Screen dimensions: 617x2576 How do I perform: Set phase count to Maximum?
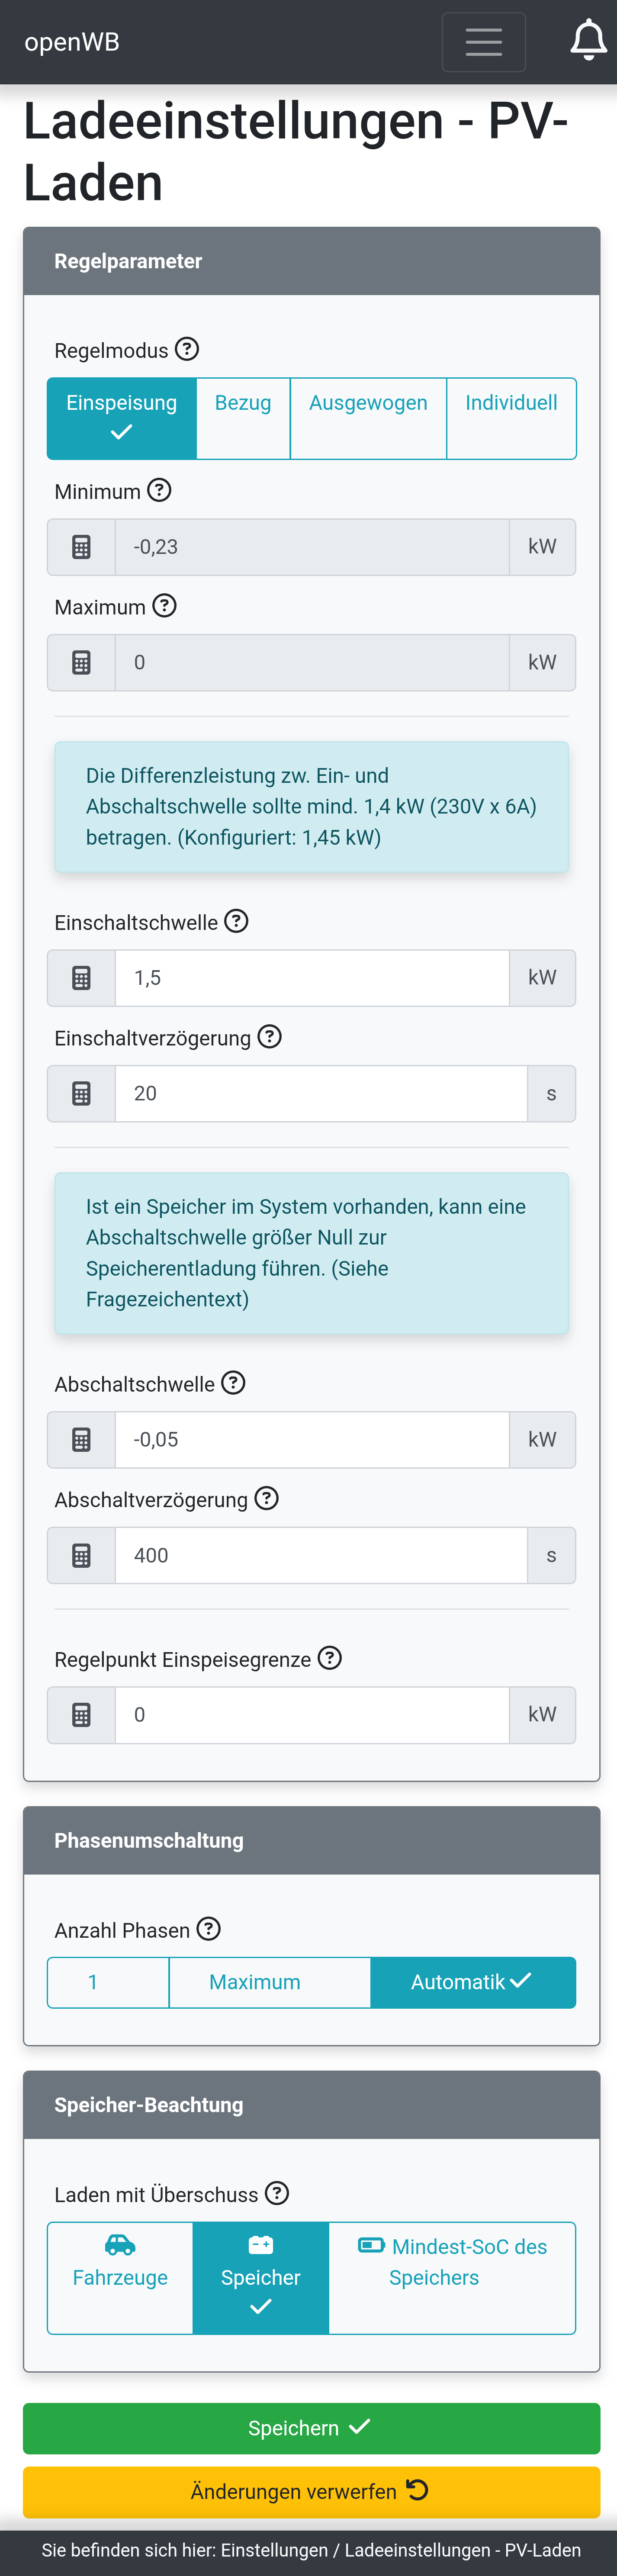(x=254, y=1982)
